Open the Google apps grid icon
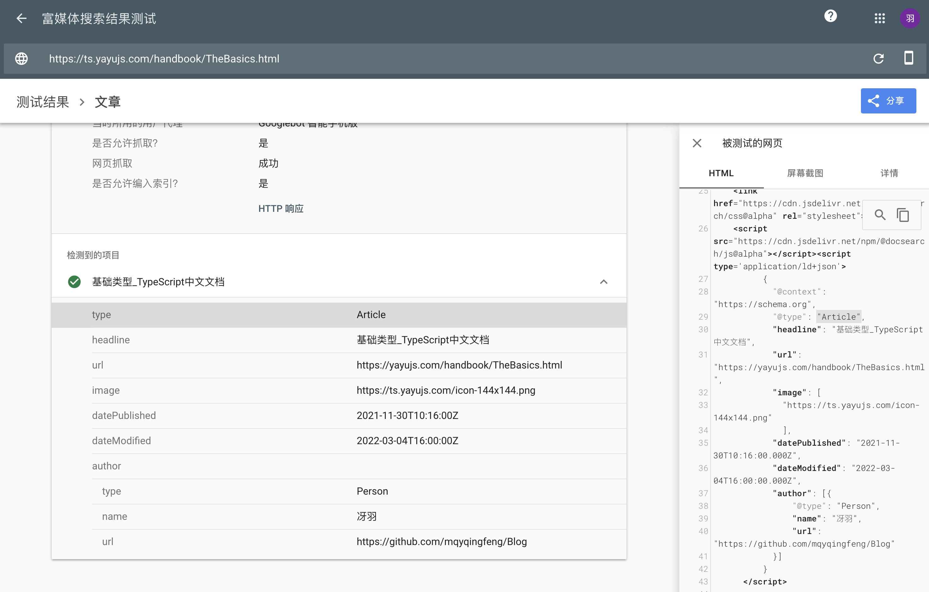 click(x=880, y=18)
